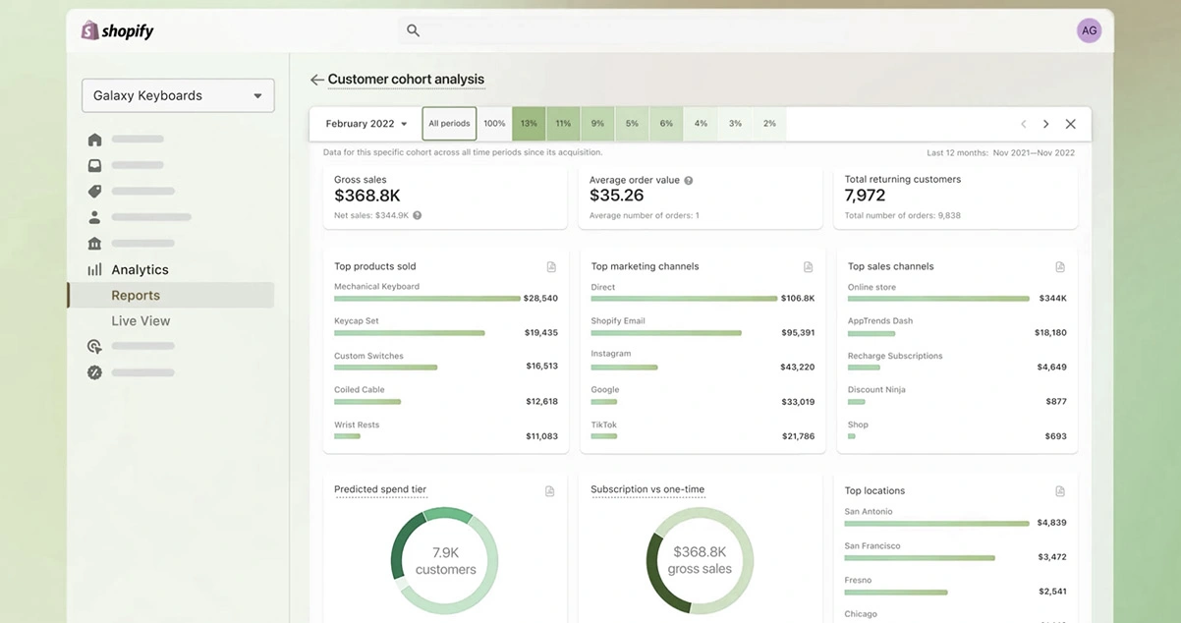Go to next cohort period arrow

[1045, 124]
